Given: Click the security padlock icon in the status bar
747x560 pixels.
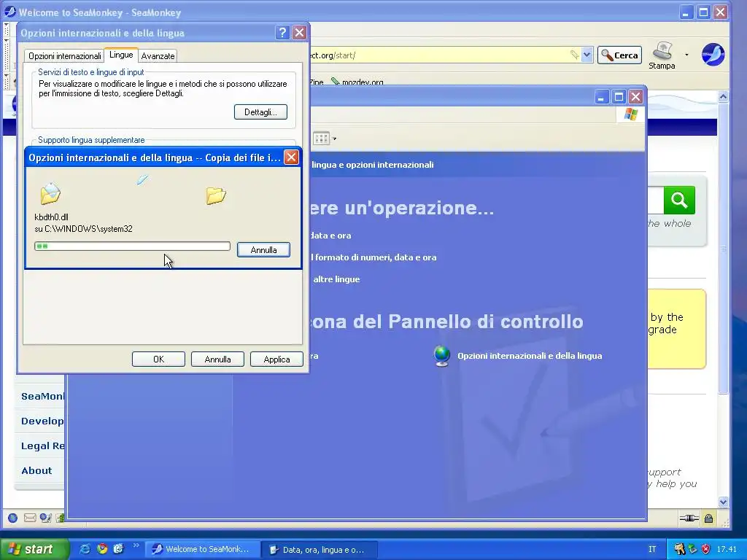Looking at the screenshot, I should point(709,518).
